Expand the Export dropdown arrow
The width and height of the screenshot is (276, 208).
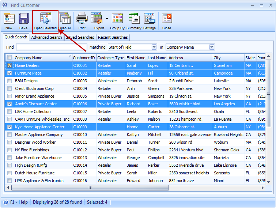pyautogui.click(x=107, y=18)
